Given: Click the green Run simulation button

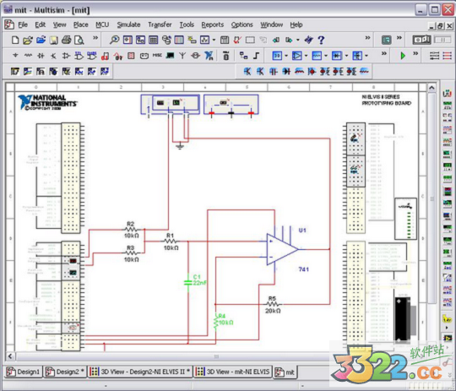Looking at the screenshot, I should (x=403, y=55).
